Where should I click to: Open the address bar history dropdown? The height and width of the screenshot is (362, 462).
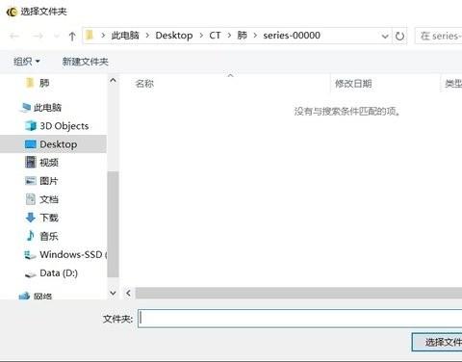pyautogui.click(x=385, y=36)
